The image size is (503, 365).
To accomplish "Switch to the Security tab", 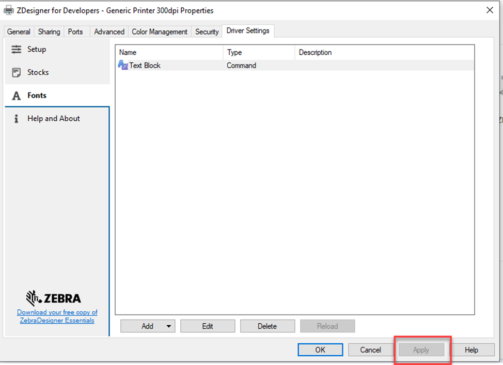I will [x=207, y=31].
